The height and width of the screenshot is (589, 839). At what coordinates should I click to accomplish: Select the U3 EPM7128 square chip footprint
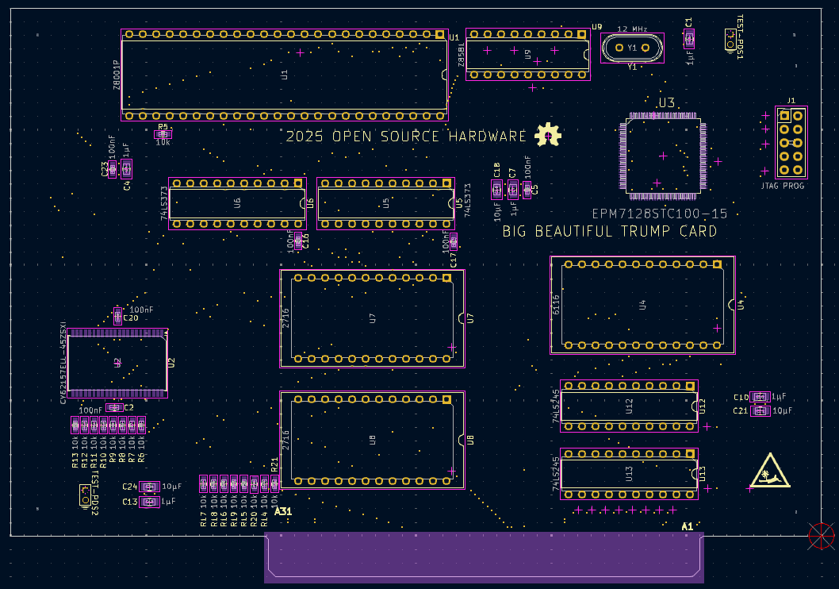[x=663, y=156]
